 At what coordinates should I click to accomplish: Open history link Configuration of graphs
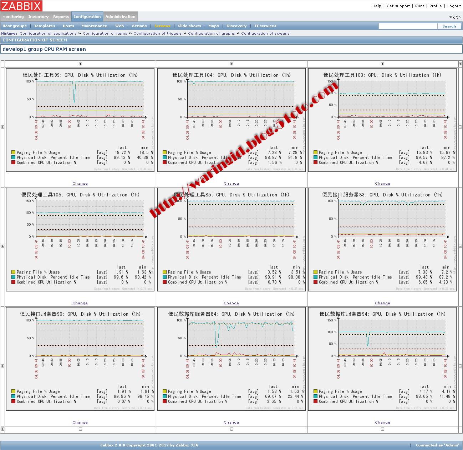[x=212, y=34]
